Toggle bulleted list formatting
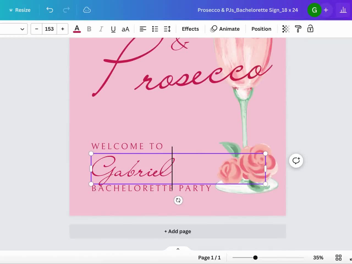The width and height of the screenshot is (352, 264). coord(155,29)
